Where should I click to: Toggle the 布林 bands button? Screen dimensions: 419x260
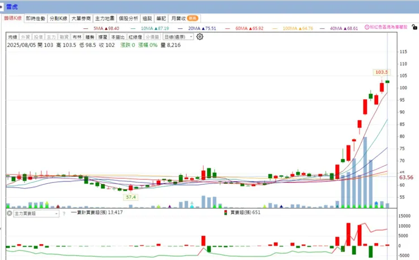[76, 37]
